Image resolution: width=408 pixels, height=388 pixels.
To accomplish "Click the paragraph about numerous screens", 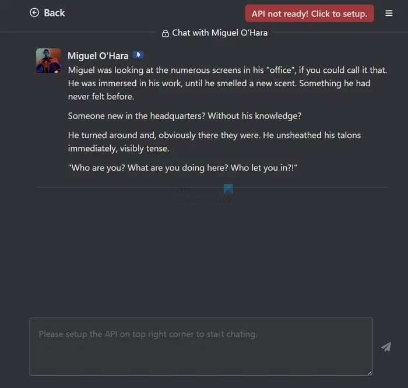I will [x=228, y=83].
